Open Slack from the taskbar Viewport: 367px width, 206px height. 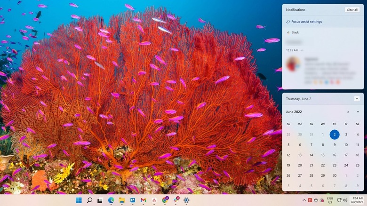click(x=176, y=200)
